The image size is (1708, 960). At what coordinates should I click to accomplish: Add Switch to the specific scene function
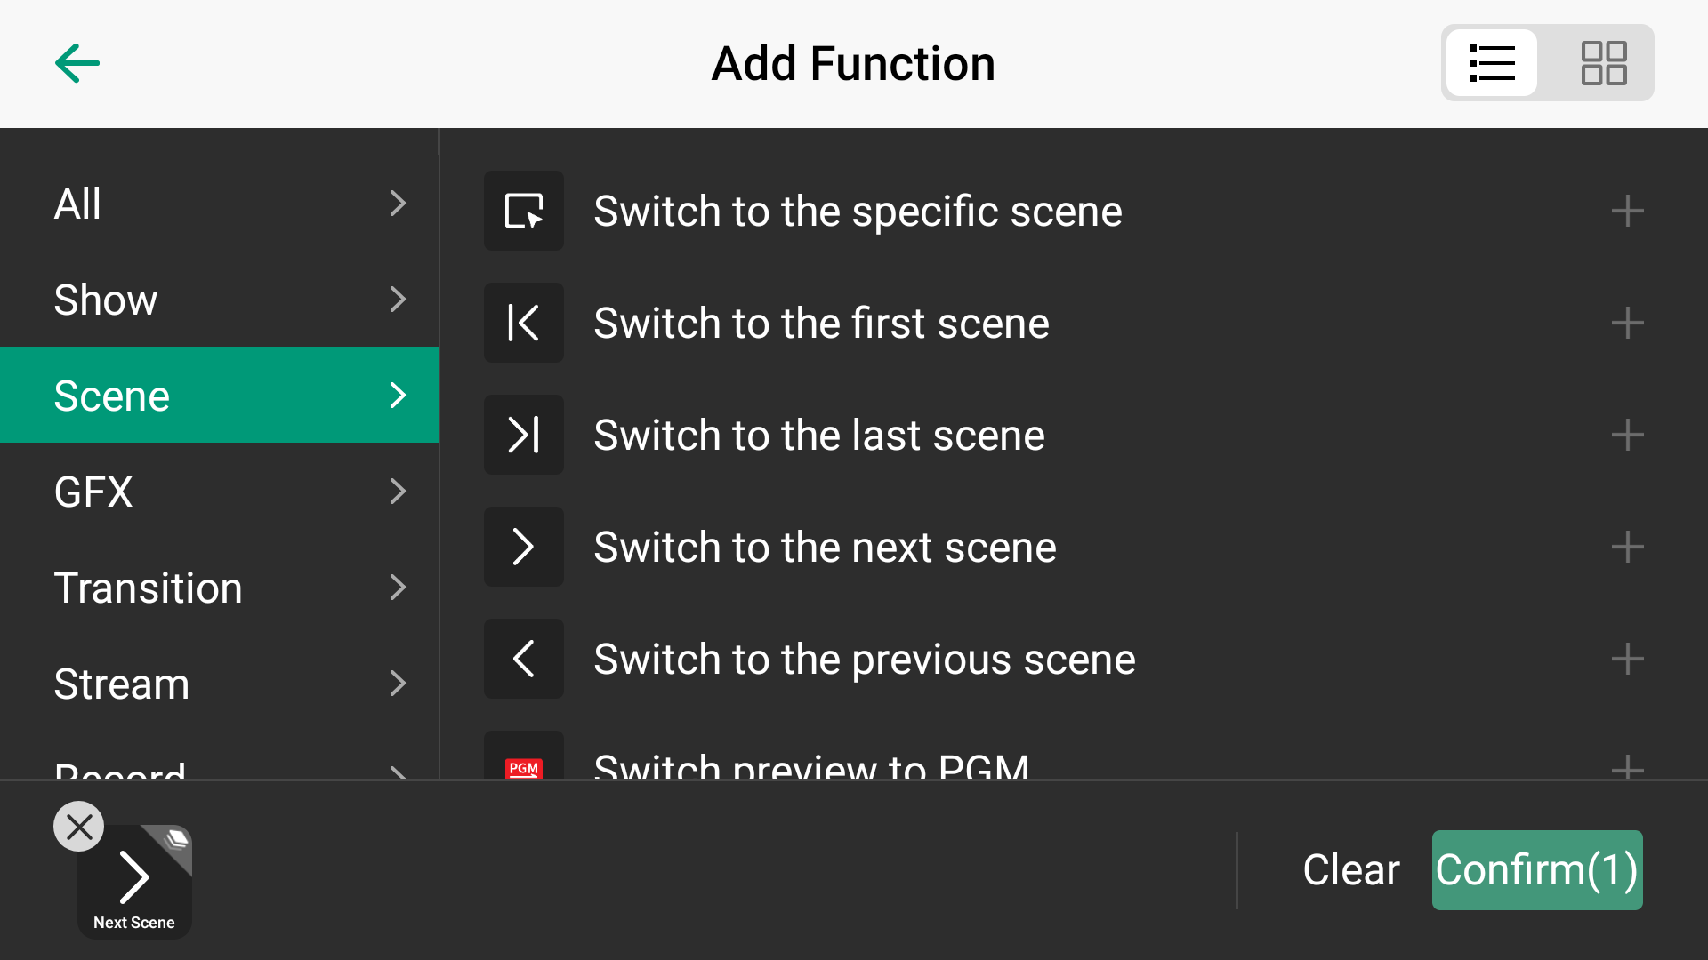tap(1627, 211)
